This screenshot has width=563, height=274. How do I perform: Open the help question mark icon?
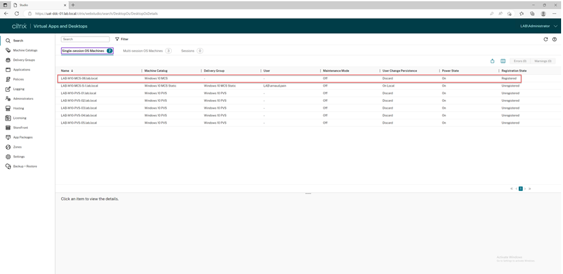point(554,39)
